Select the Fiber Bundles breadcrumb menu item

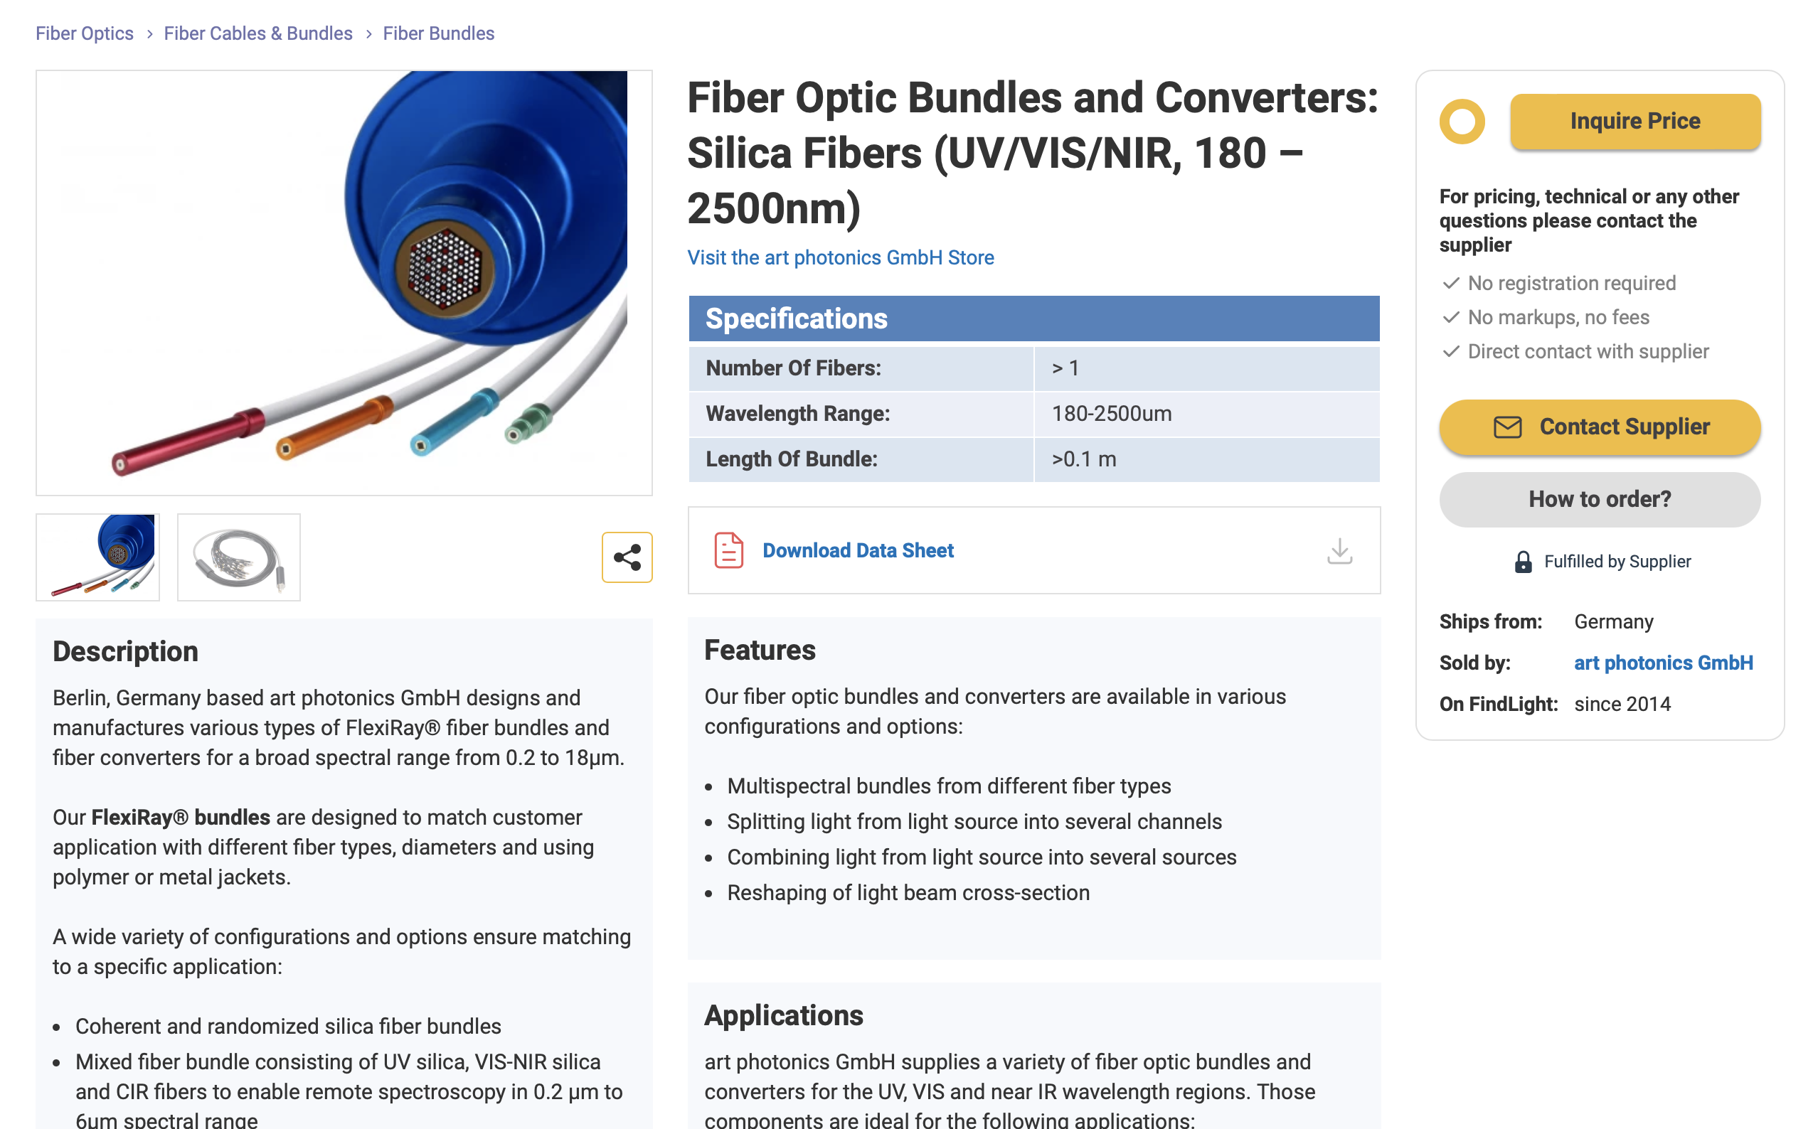(439, 33)
